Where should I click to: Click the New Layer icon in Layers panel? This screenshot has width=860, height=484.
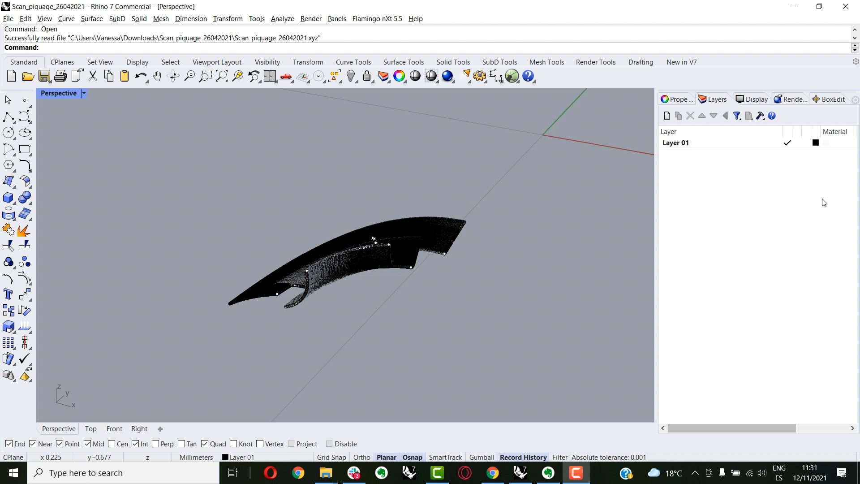point(667,116)
